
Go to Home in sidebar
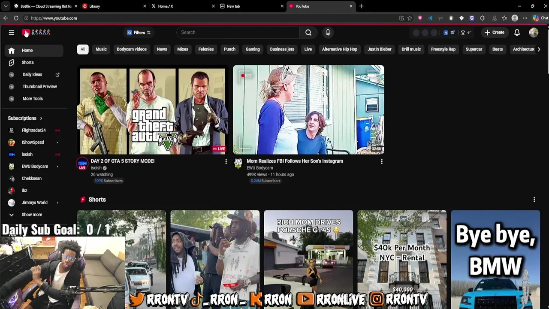(34, 51)
